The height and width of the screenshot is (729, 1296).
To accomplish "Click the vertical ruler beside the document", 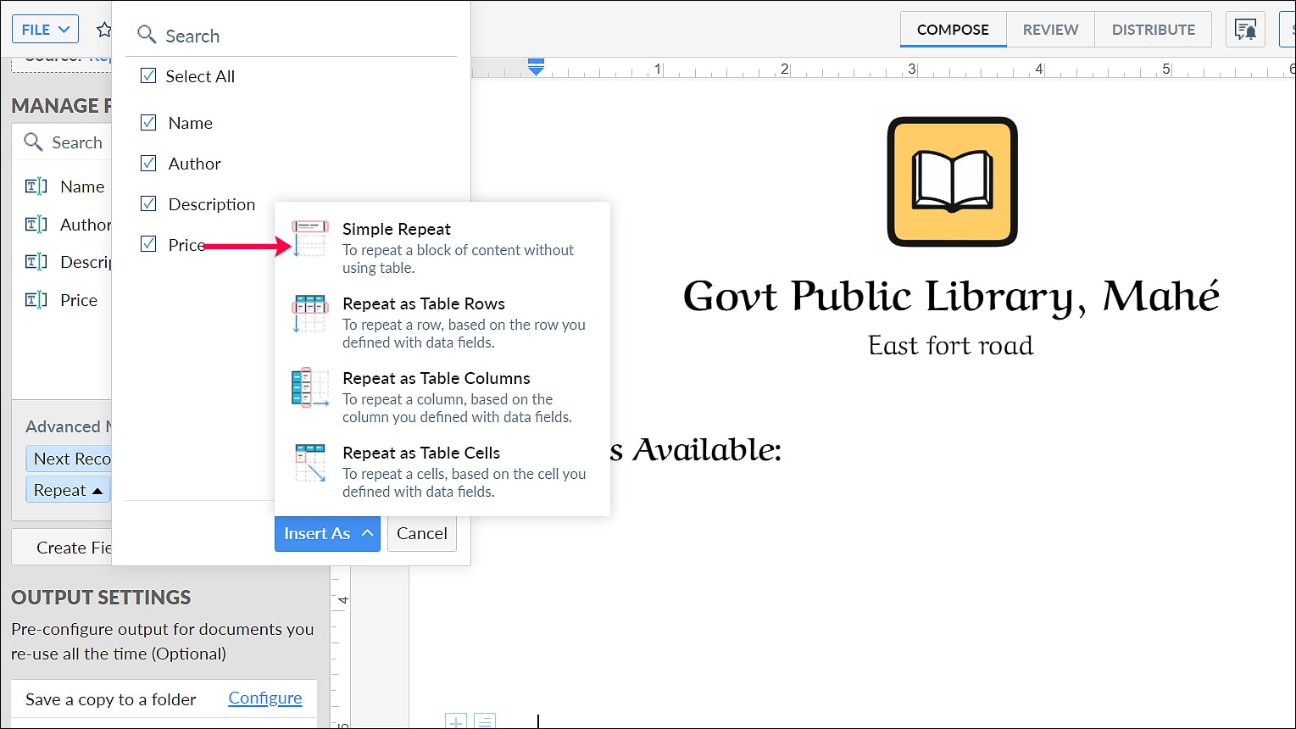I will click(341, 648).
